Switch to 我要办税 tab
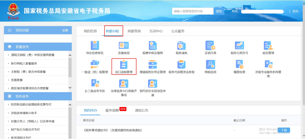The width and height of the screenshot is (305, 139). click(x=112, y=31)
